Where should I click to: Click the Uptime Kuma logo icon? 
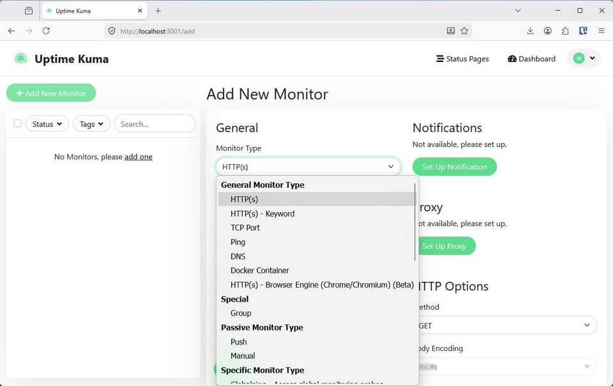20,59
